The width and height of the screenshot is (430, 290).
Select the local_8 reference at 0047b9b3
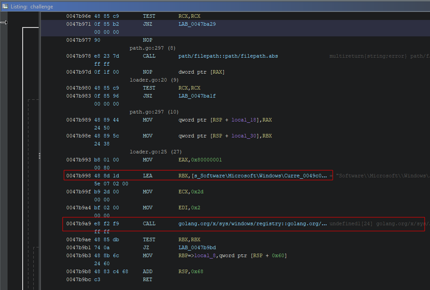207,255
